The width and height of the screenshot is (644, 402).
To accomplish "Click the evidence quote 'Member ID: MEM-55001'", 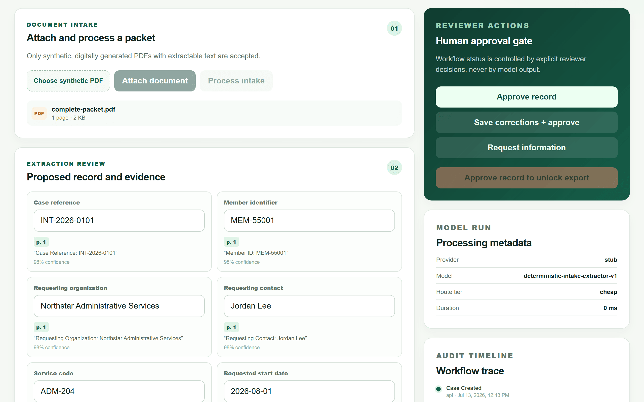I will [256, 253].
